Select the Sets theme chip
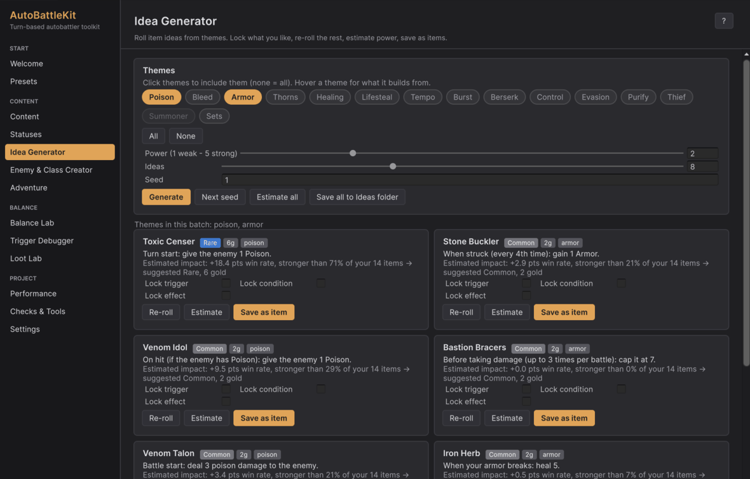This screenshot has width=750, height=479. click(214, 116)
